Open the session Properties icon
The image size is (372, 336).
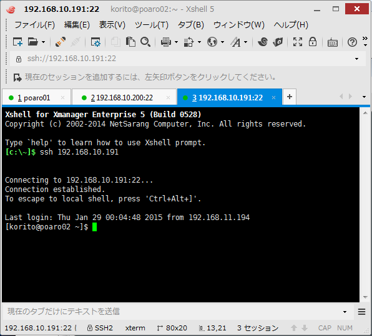(95, 42)
